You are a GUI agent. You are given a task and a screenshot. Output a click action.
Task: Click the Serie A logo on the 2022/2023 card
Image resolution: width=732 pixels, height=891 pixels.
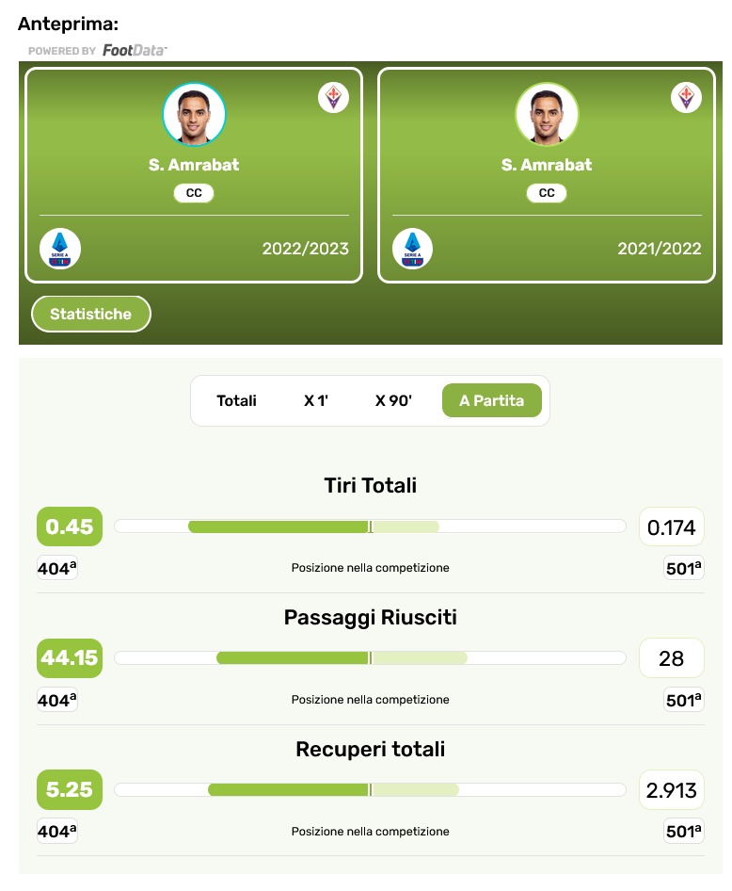[60, 249]
